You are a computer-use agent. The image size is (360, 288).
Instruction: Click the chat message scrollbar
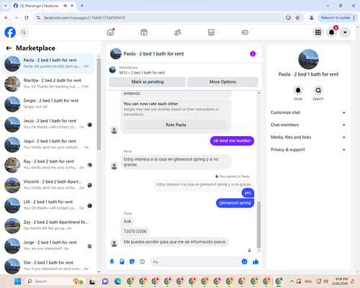258,225
